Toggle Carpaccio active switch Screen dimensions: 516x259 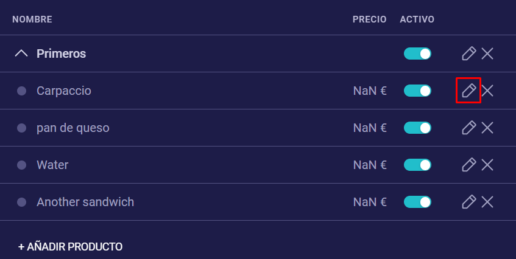417,91
